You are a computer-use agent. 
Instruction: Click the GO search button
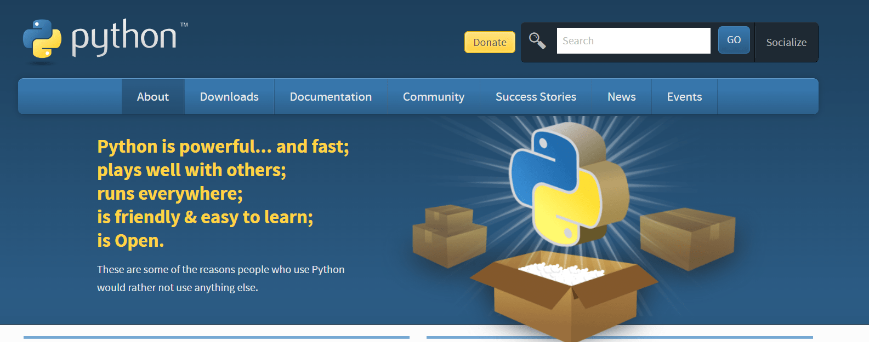(734, 40)
